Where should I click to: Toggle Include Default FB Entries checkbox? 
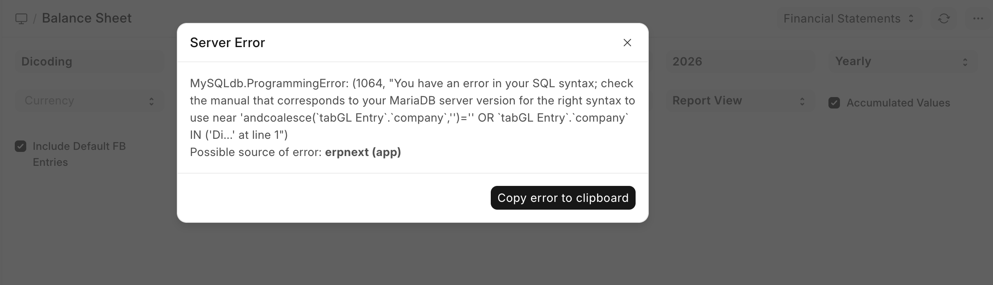[21, 146]
